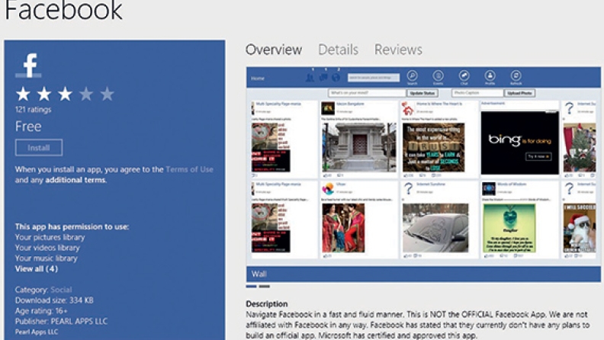This screenshot has height=340, width=604.
Task: Click the Events circle icon
Action: click(438, 75)
